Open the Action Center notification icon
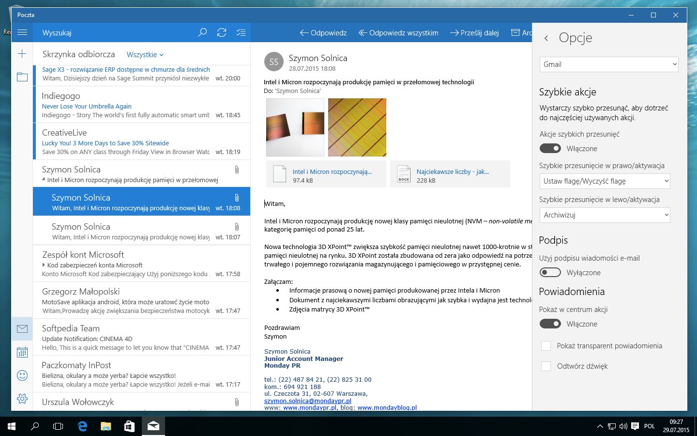This screenshot has height=436, width=697. pos(635,426)
